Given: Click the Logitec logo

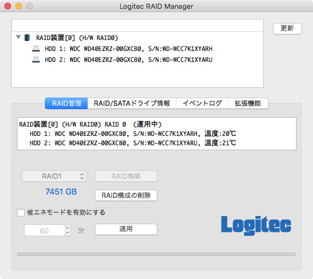Looking at the screenshot, I should tap(256, 225).
